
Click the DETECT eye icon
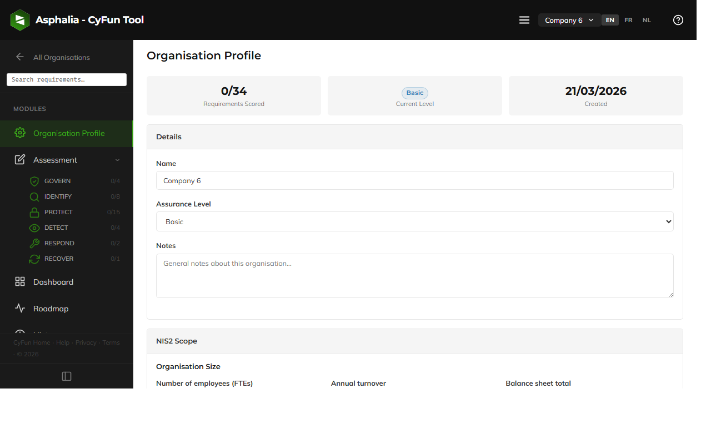pos(34,227)
